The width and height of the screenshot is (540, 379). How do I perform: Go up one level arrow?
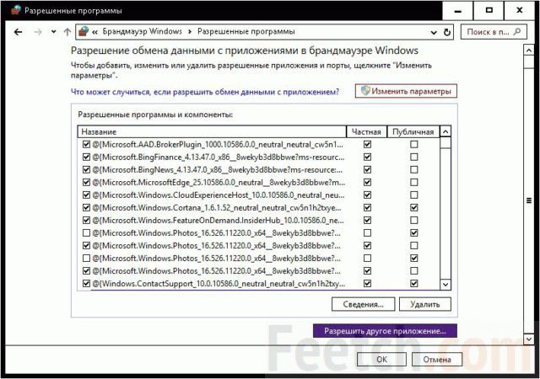point(67,32)
